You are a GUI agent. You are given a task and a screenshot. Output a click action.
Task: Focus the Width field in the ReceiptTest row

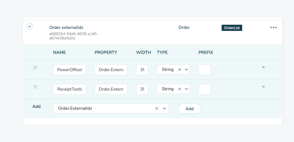(x=142, y=89)
